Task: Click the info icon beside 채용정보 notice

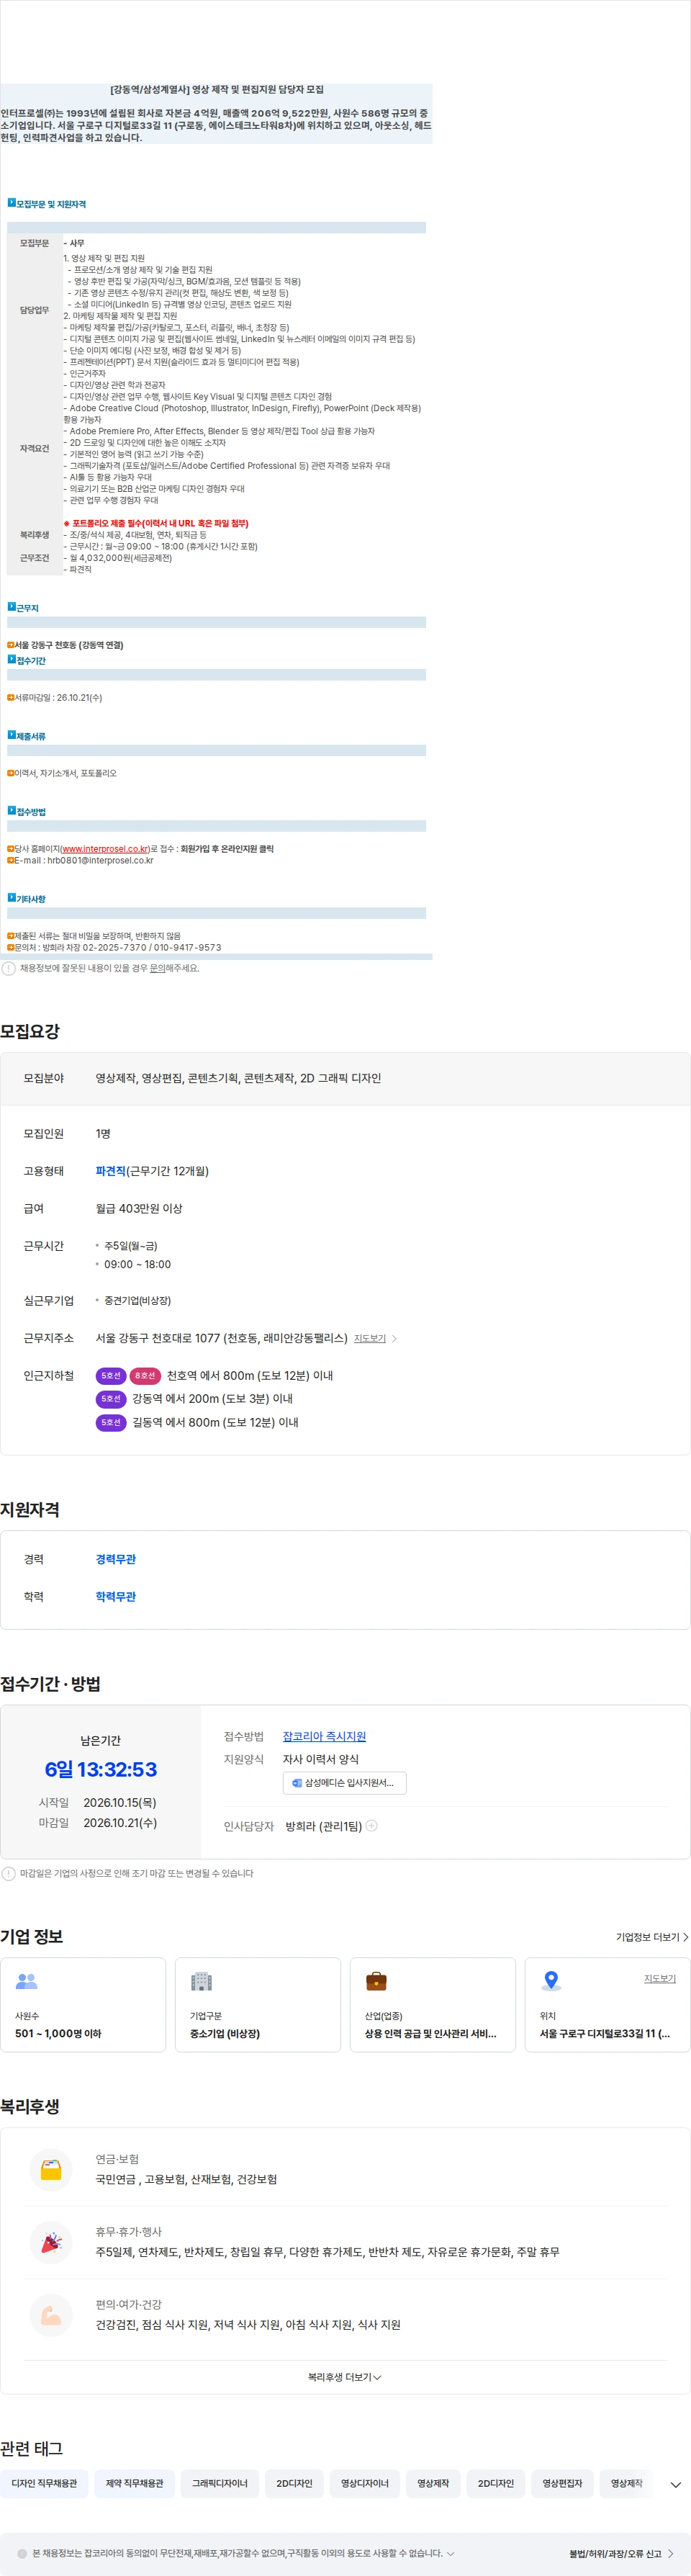Action: [8, 968]
